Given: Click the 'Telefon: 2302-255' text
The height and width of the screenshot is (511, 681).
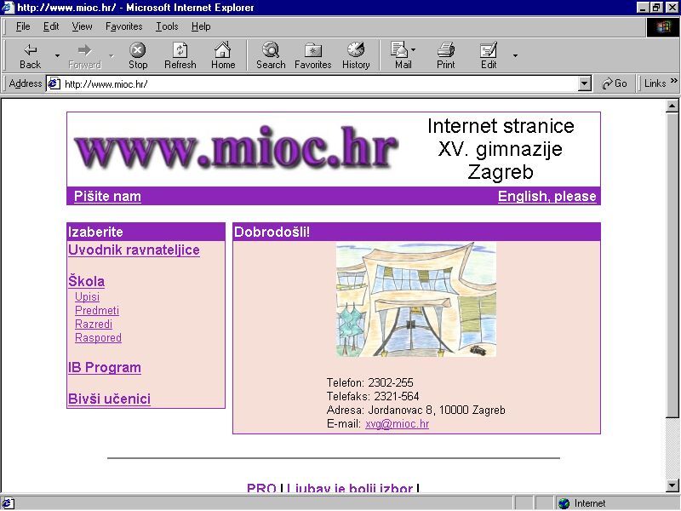Looking at the screenshot, I should coord(369,382).
